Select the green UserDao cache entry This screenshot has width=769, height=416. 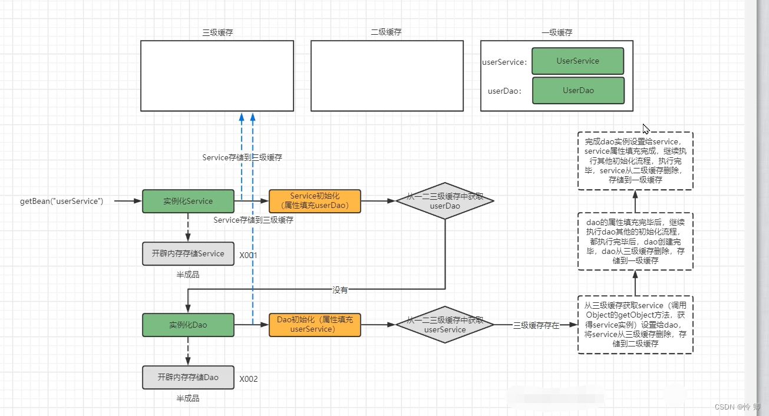(x=577, y=90)
